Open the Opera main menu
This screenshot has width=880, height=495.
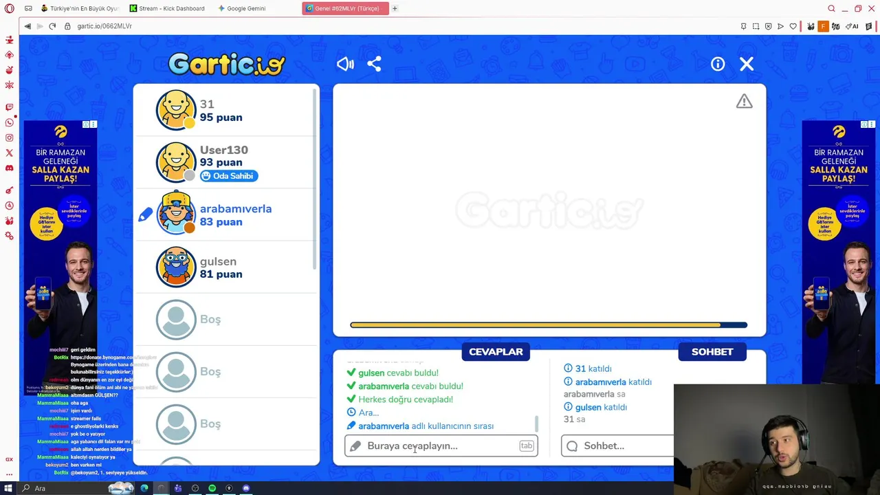pyautogui.click(x=9, y=8)
